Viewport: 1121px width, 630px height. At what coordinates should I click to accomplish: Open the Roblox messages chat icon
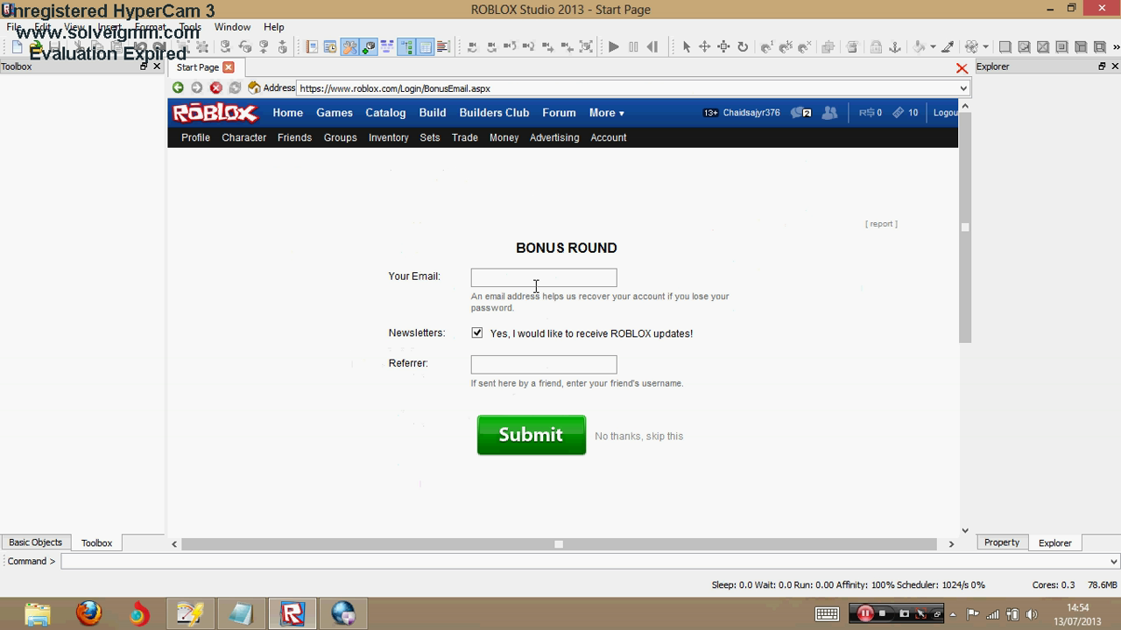pyautogui.click(x=800, y=113)
